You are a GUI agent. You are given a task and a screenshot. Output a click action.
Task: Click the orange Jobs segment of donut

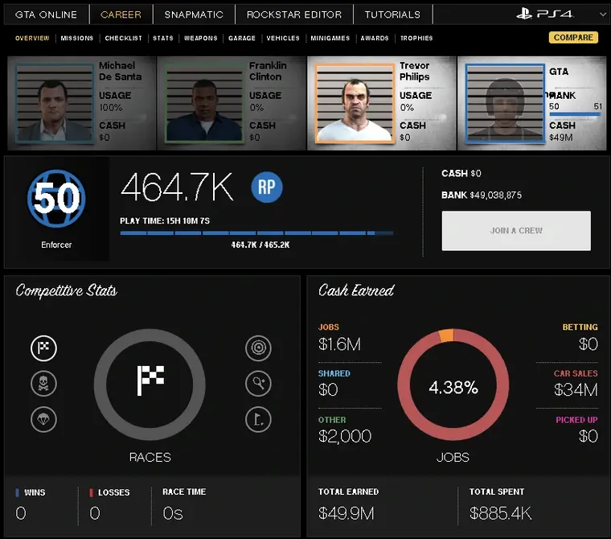pyautogui.click(x=446, y=335)
